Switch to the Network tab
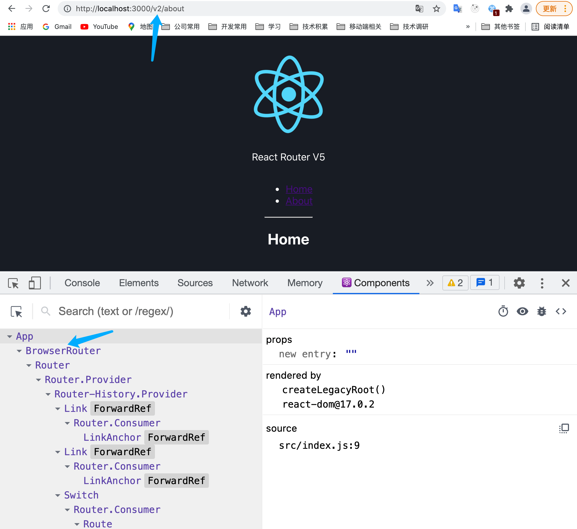The image size is (577, 529). tap(250, 283)
